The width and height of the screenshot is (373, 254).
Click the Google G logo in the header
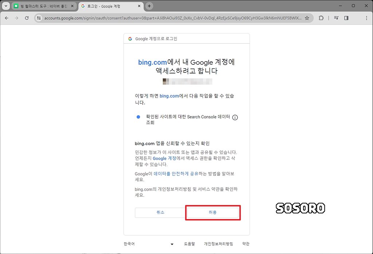tap(130, 39)
